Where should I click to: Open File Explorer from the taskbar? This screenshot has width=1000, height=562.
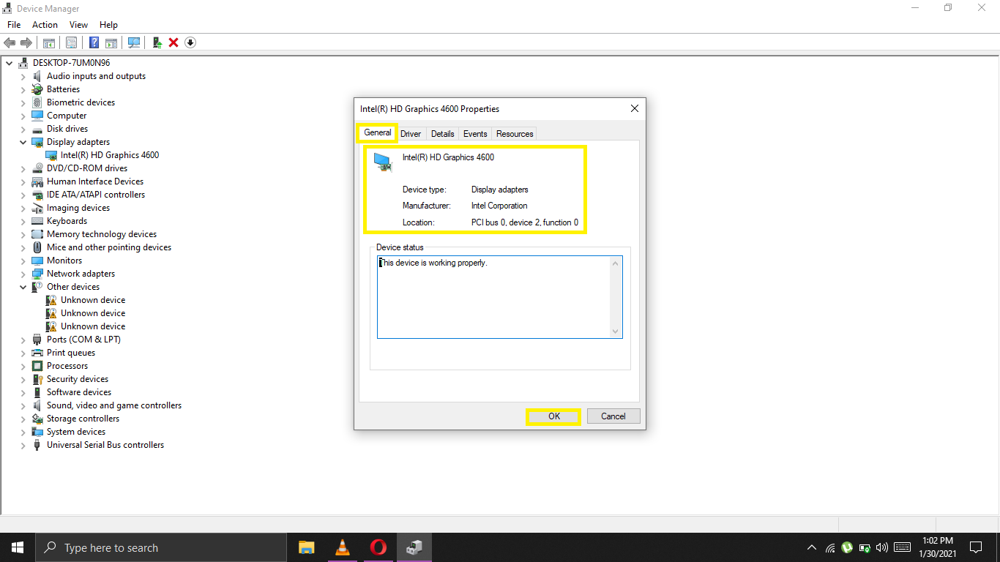coord(306,547)
